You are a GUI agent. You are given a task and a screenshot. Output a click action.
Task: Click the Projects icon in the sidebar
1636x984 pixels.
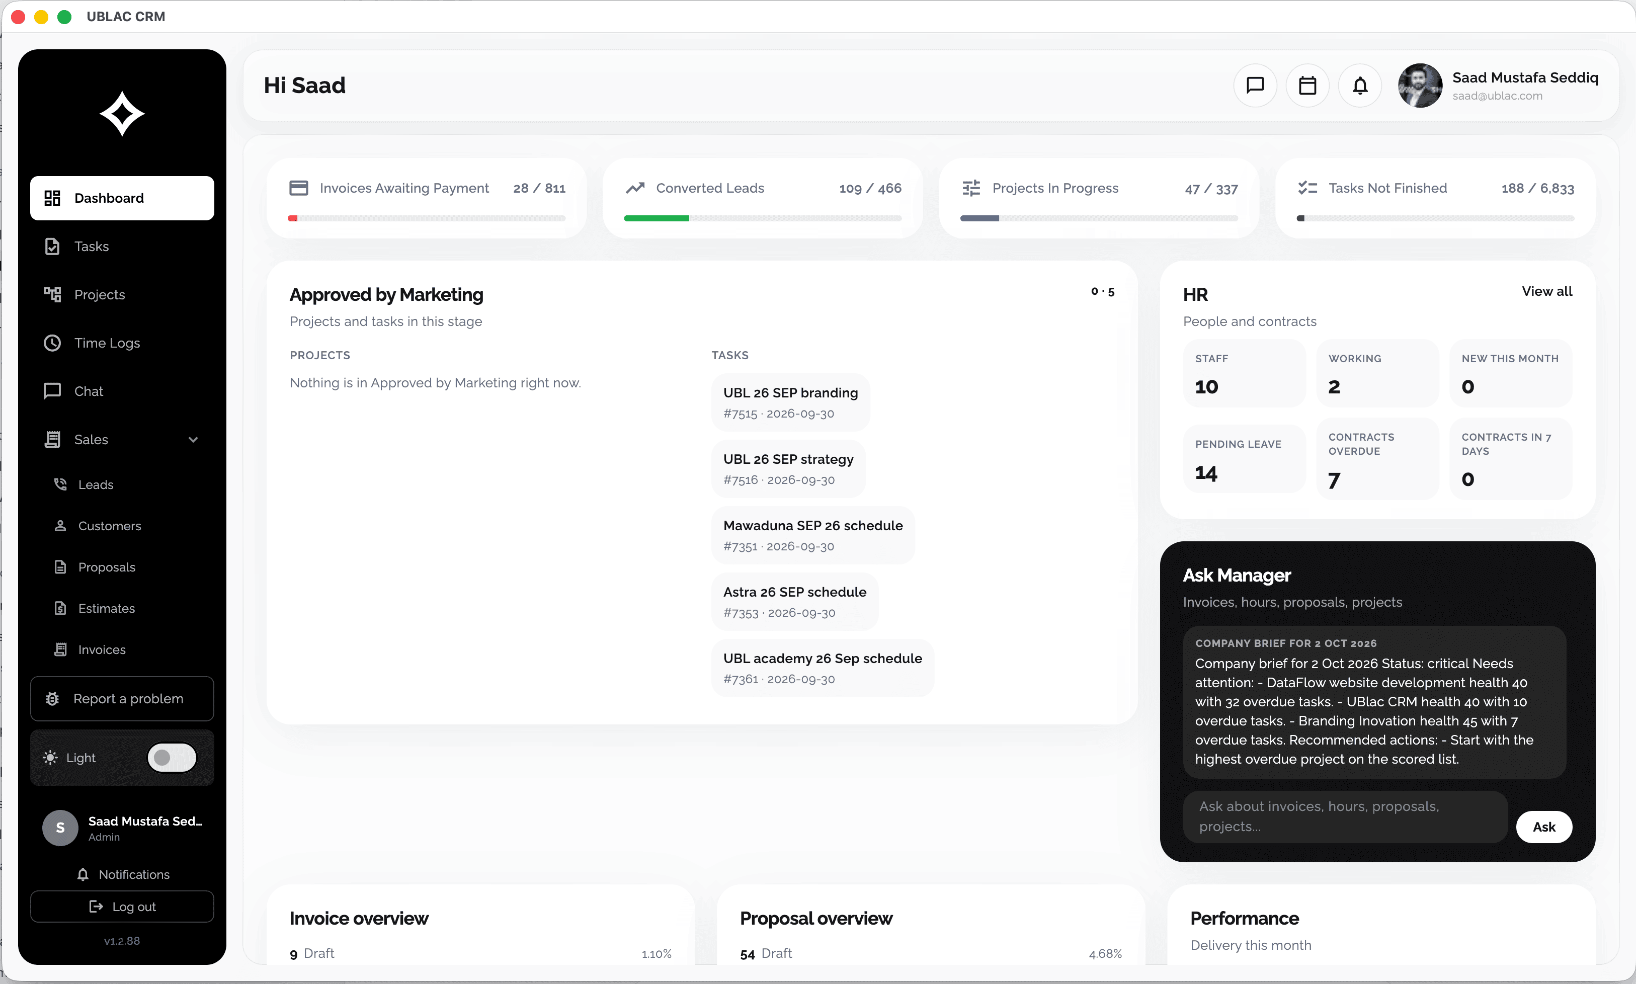(x=52, y=294)
